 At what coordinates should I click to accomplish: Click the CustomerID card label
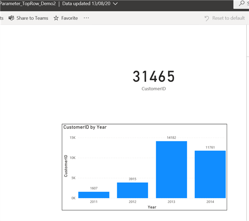(154, 89)
